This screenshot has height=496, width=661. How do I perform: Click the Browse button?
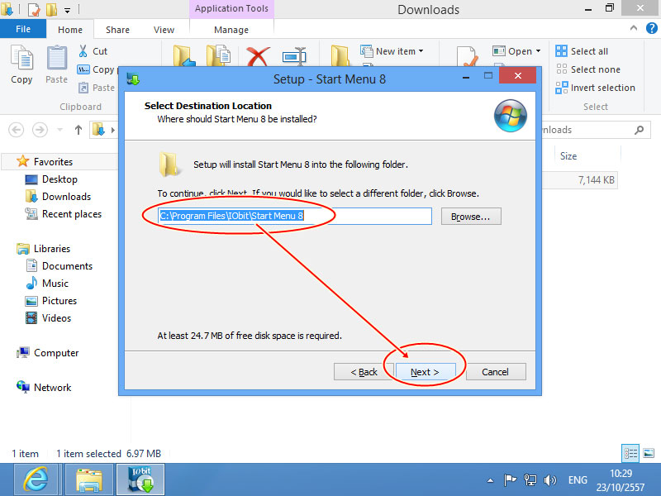pos(471,217)
